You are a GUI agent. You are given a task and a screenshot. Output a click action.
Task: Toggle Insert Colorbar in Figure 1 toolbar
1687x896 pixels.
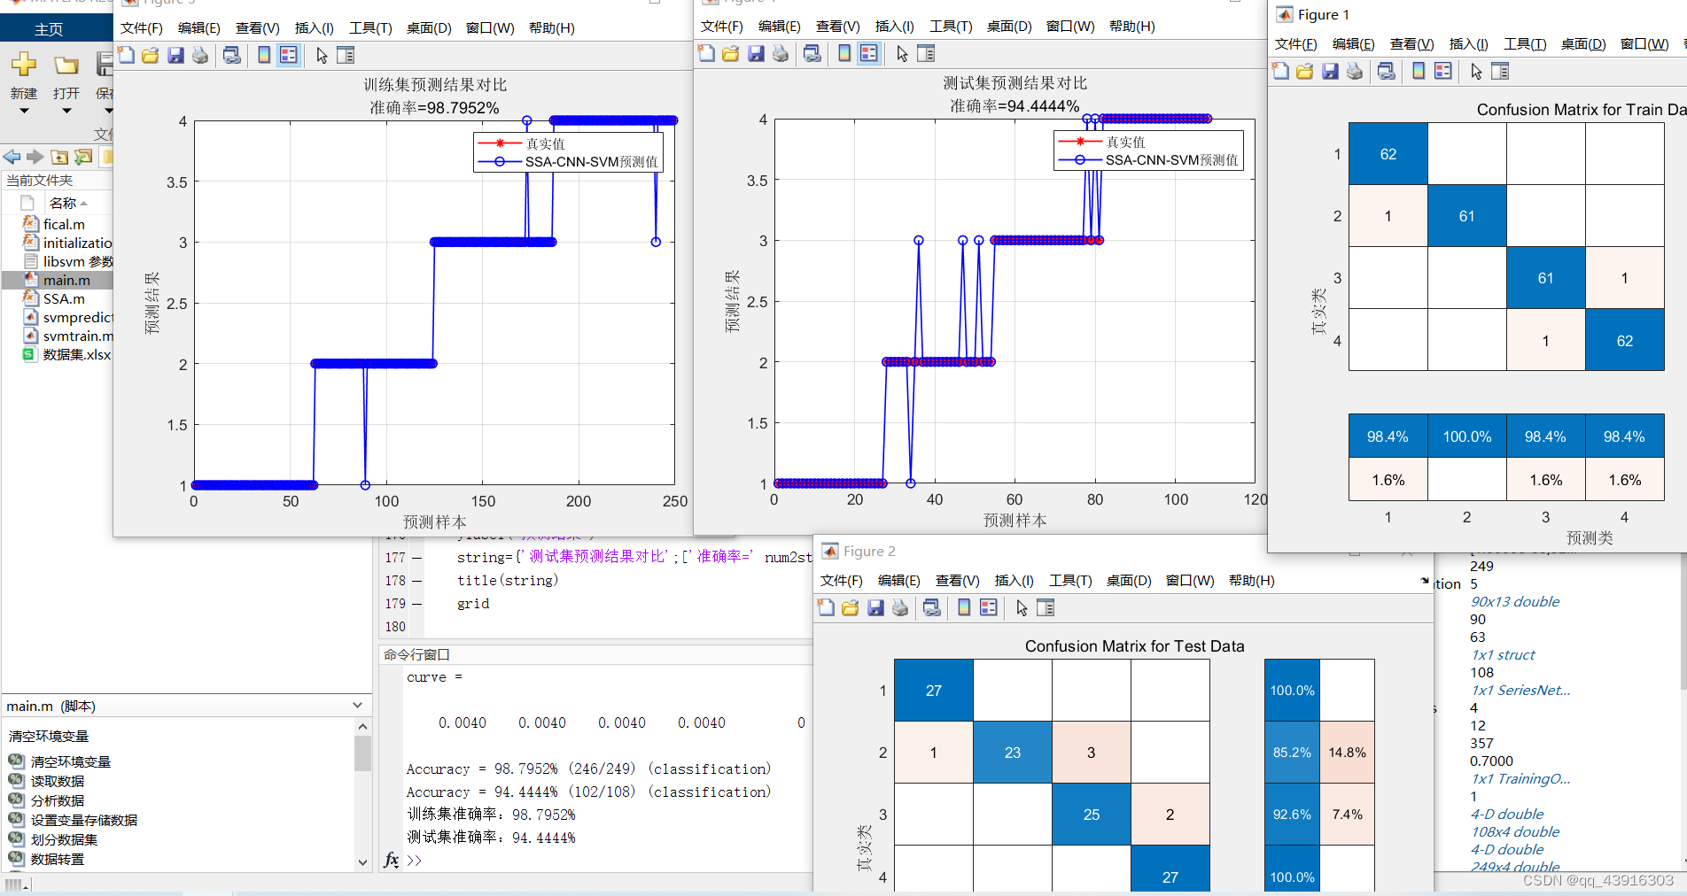point(1419,71)
